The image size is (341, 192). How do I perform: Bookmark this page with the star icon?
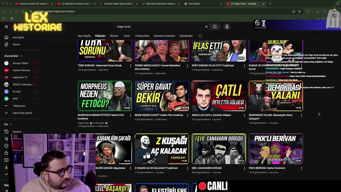pyautogui.click(x=299, y=11)
